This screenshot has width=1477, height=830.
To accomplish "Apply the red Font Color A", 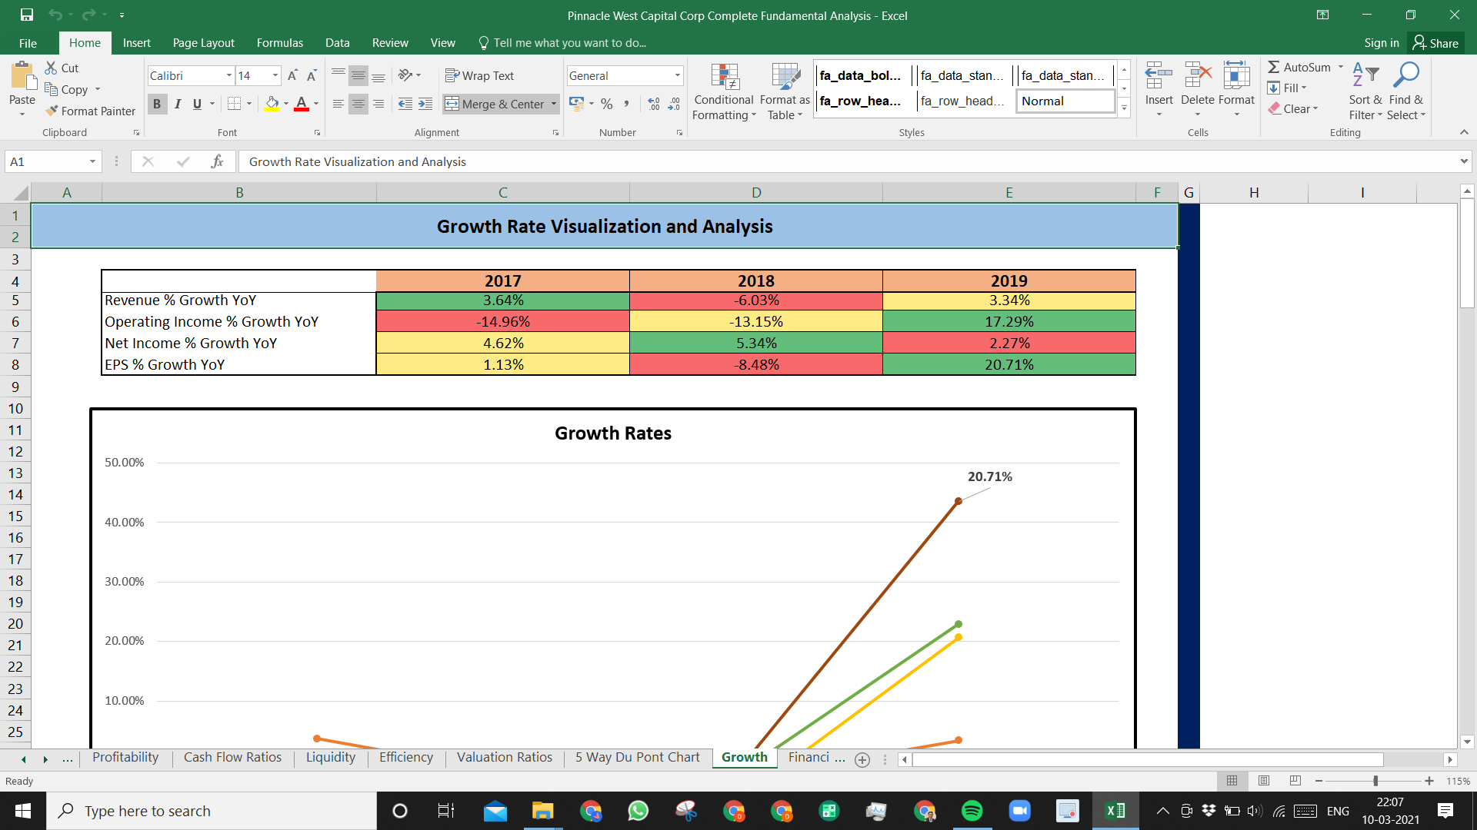I will coord(302,103).
